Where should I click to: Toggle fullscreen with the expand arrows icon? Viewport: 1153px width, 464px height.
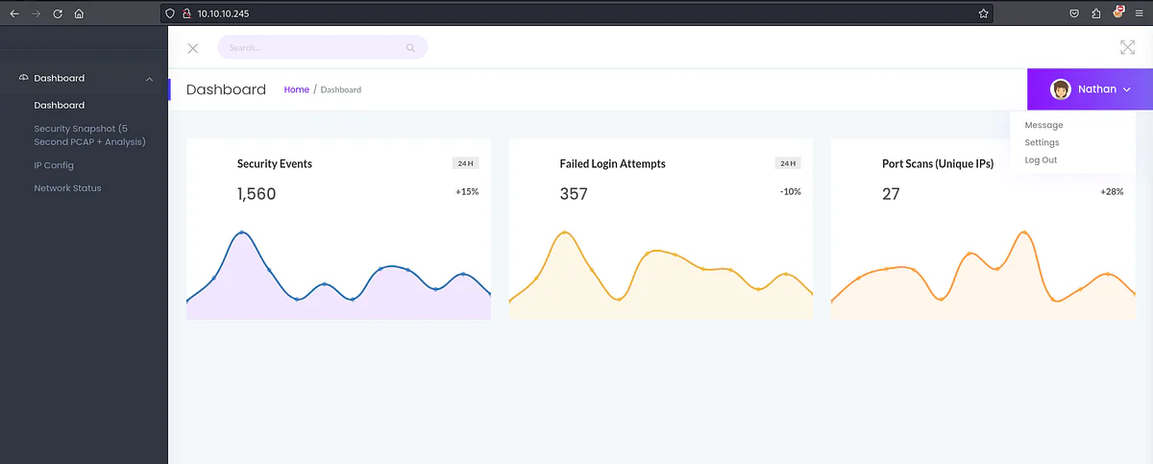click(1127, 47)
